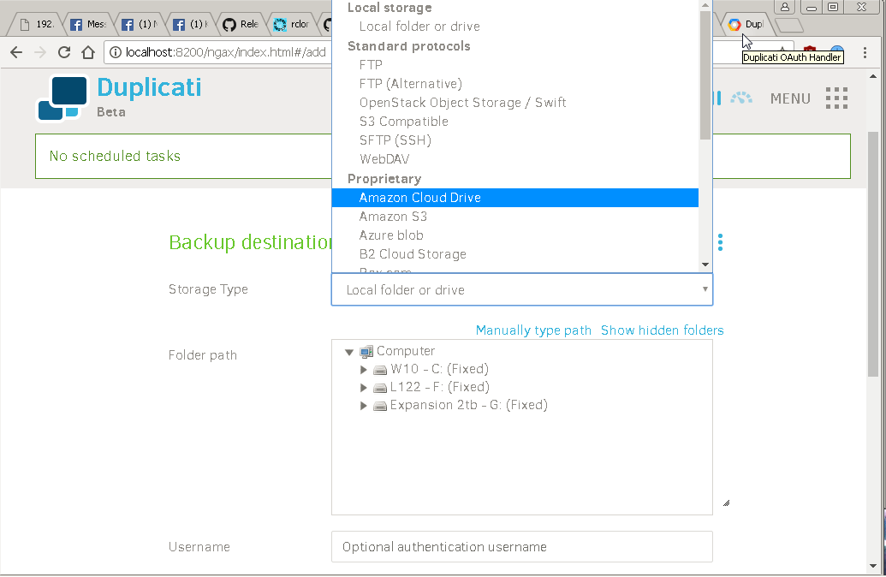Click the Computer icon in folder tree

(x=366, y=352)
